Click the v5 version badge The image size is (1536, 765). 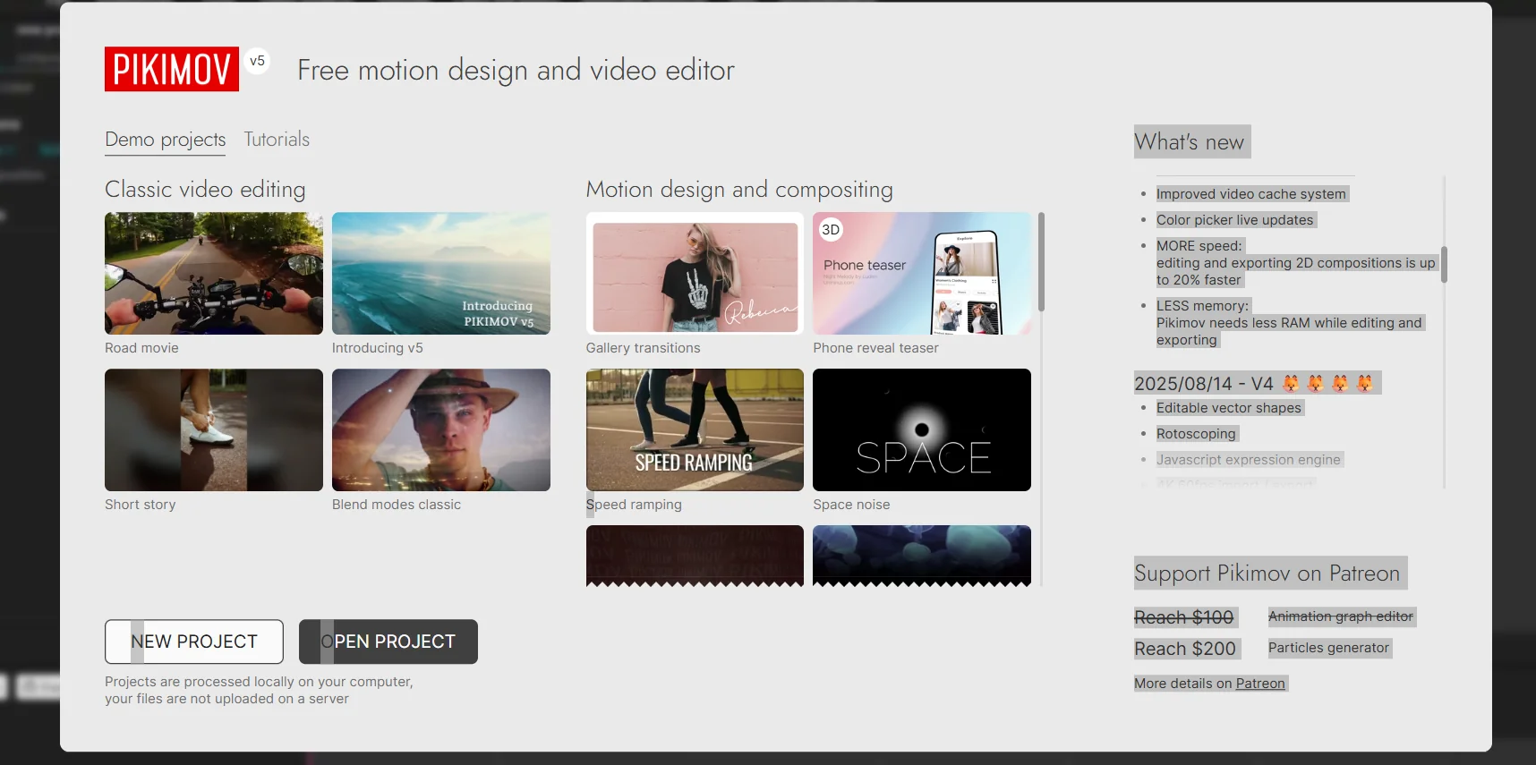pos(257,61)
